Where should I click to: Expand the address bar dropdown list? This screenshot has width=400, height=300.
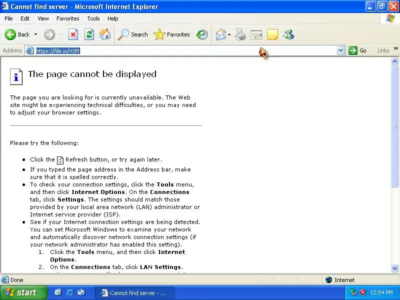[x=340, y=50]
